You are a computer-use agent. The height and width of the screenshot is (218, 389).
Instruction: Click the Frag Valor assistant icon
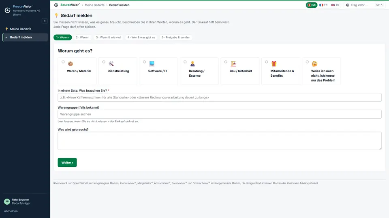click(x=348, y=5)
